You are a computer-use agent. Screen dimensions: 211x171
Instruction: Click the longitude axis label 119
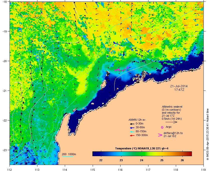click(x=203, y=170)
